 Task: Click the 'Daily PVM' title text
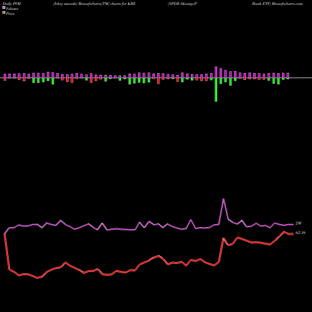[x=12, y=4]
